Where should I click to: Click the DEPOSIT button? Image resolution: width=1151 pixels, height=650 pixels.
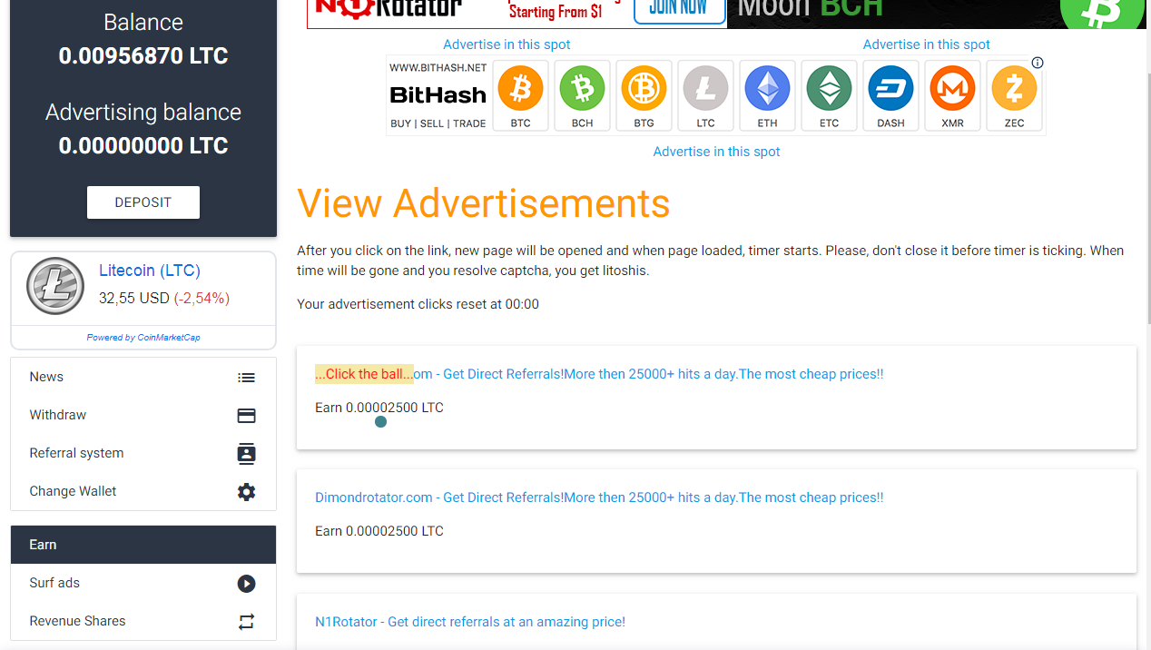(143, 202)
